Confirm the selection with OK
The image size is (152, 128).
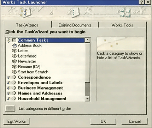pyautogui.click(x=103, y=121)
